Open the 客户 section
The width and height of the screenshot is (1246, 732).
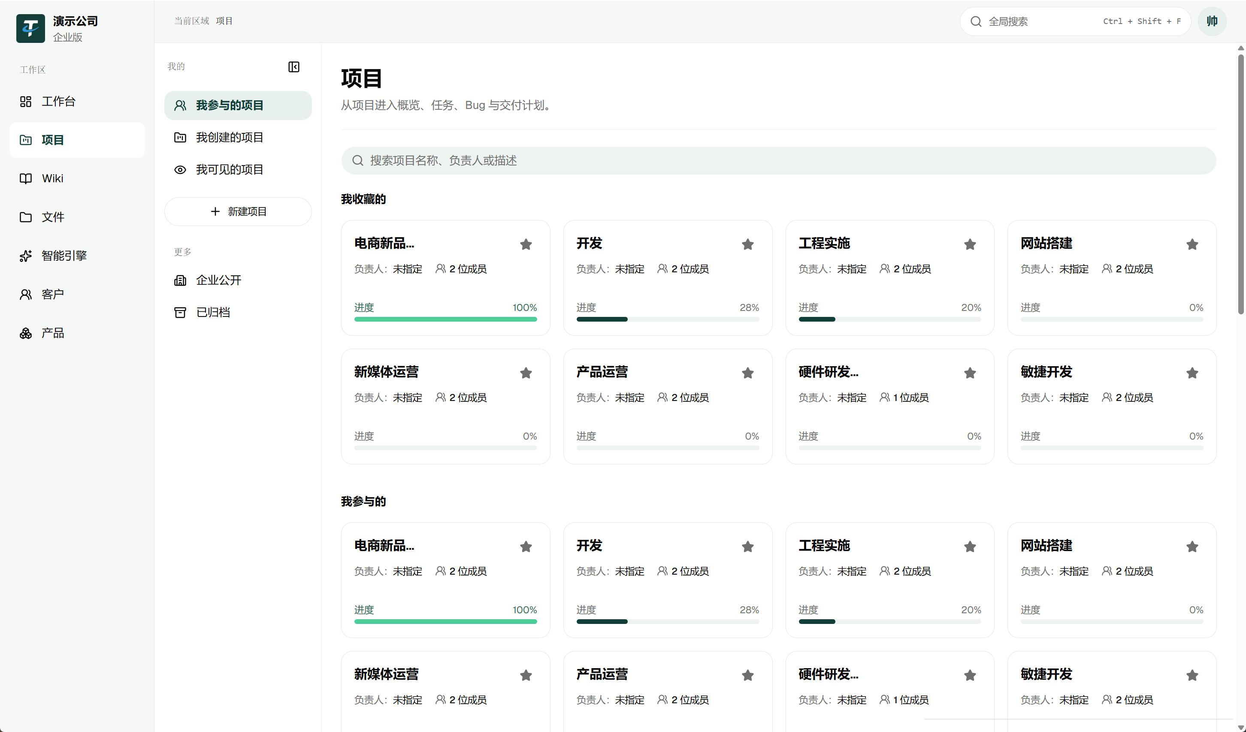pos(77,294)
